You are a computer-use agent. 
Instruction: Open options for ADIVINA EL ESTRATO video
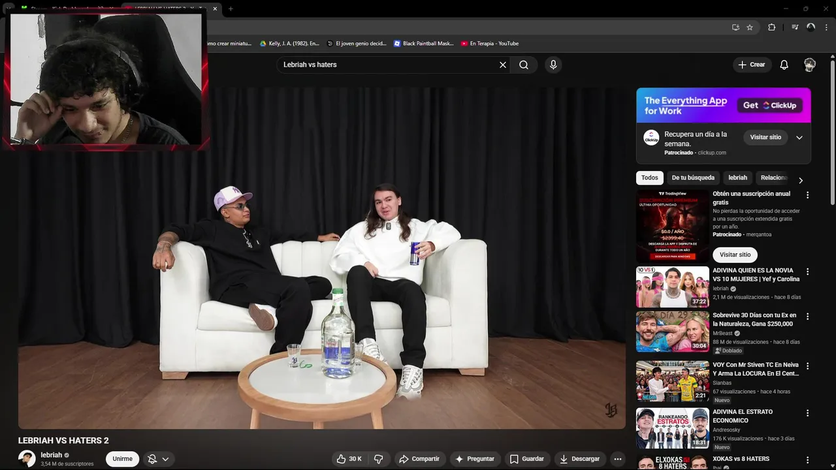(x=807, y=413)
